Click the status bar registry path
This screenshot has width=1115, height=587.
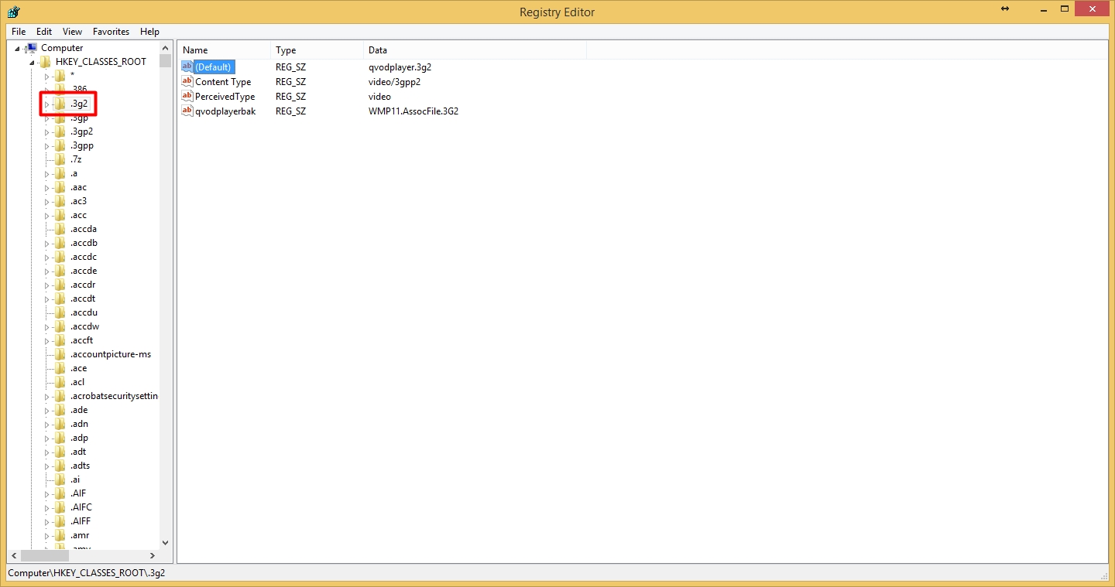tap(86, 573)
